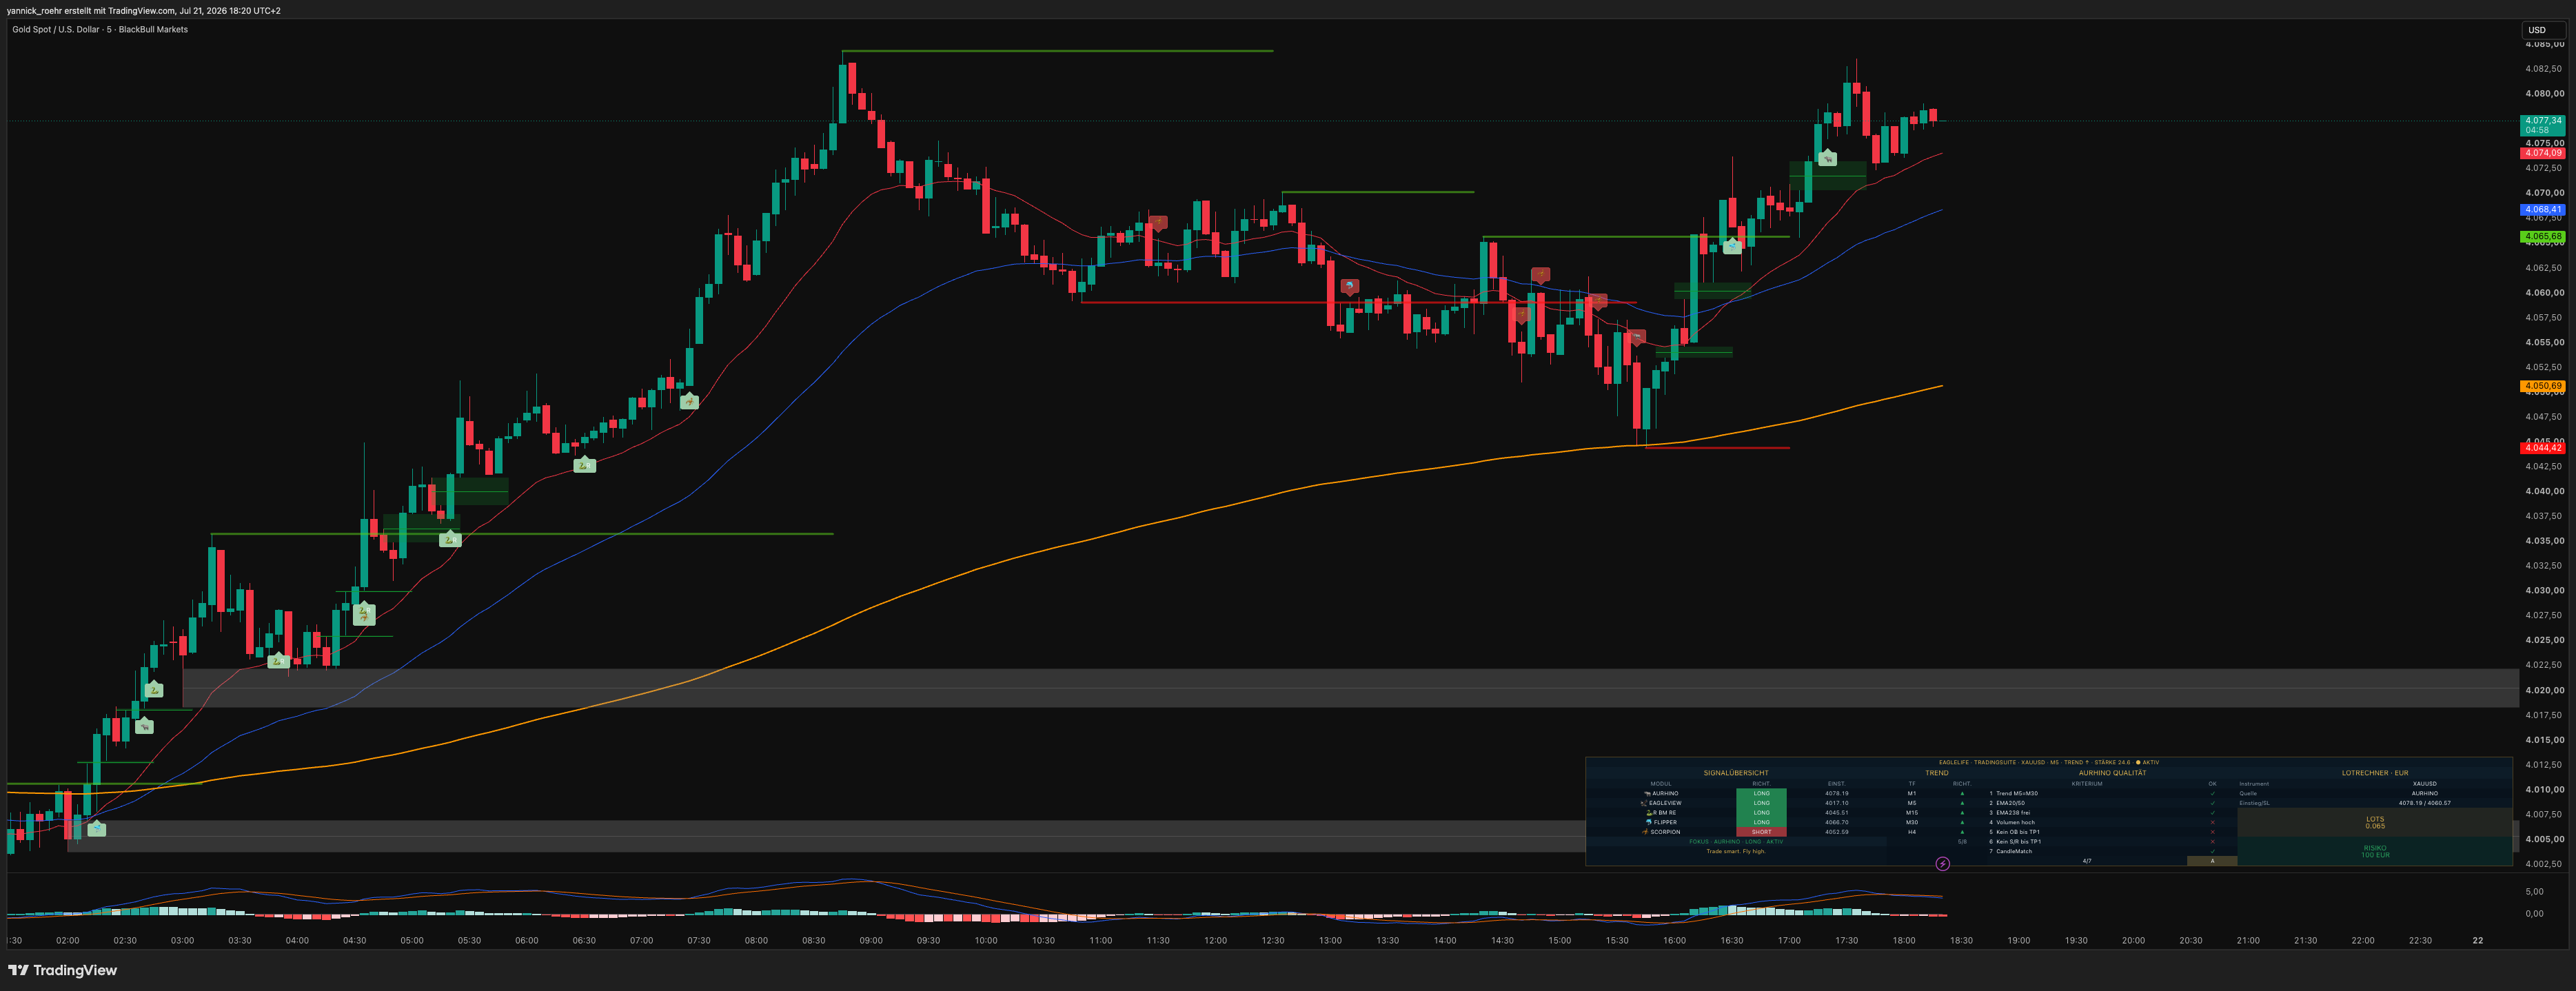Click the 4.020,00 price axis label

[x=2544, y=690]
